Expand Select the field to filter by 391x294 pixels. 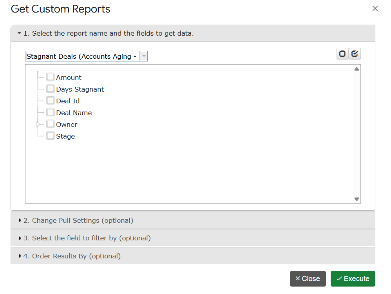click(x=87, y=238)
